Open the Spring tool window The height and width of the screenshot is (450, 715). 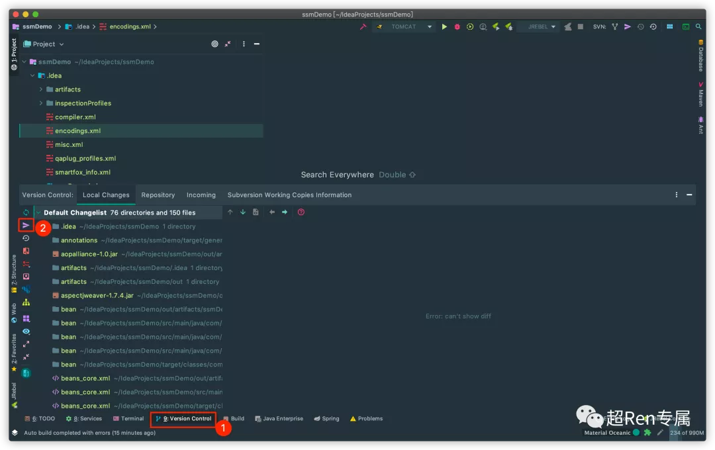click(x=326, y=418)
